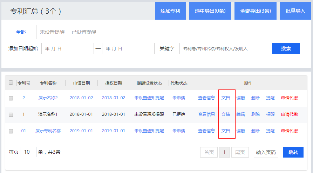Click patent number 01
313x173 pixels.
click(x=23, y=131)
